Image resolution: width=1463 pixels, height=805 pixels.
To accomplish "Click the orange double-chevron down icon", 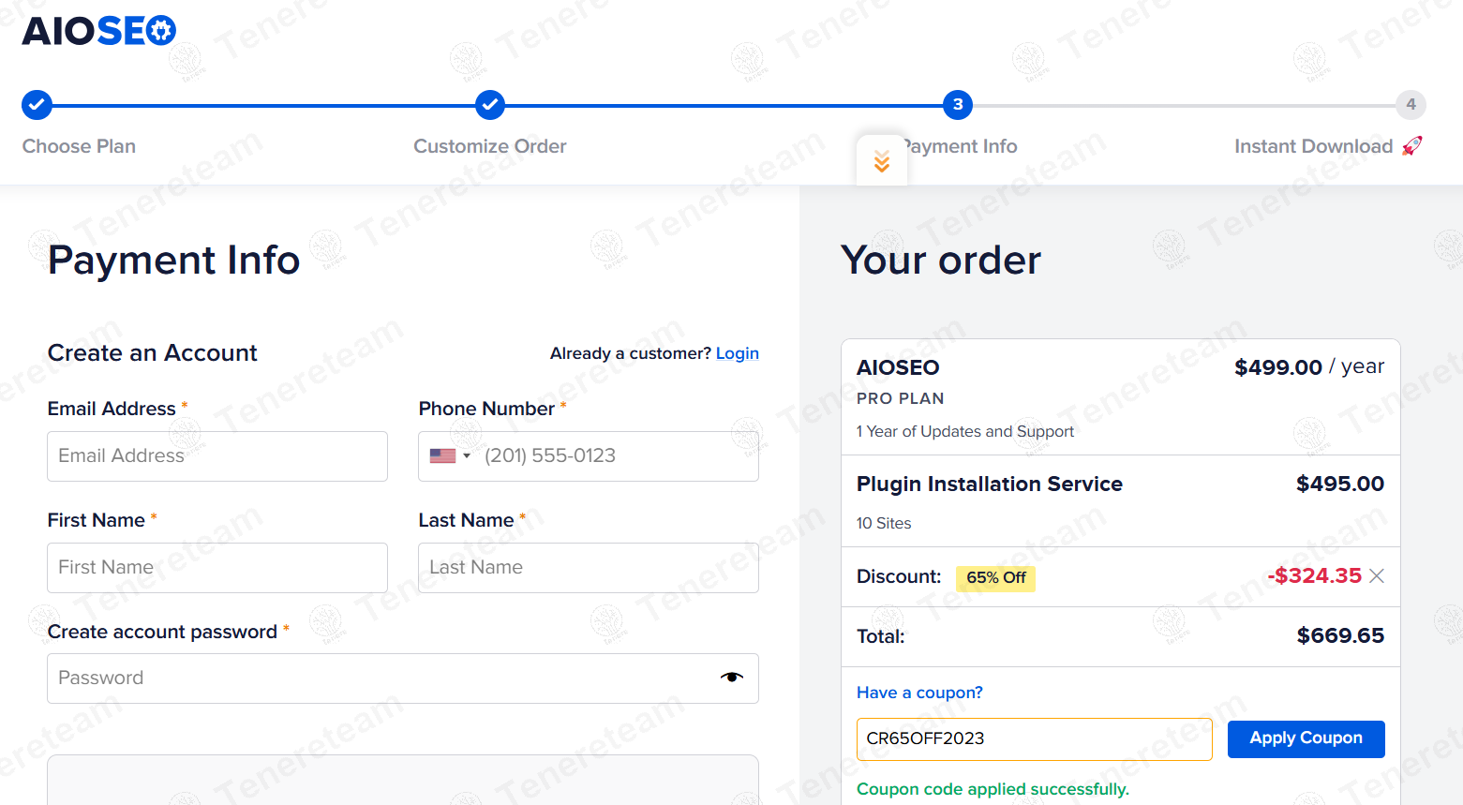I will tap(881, 161).
